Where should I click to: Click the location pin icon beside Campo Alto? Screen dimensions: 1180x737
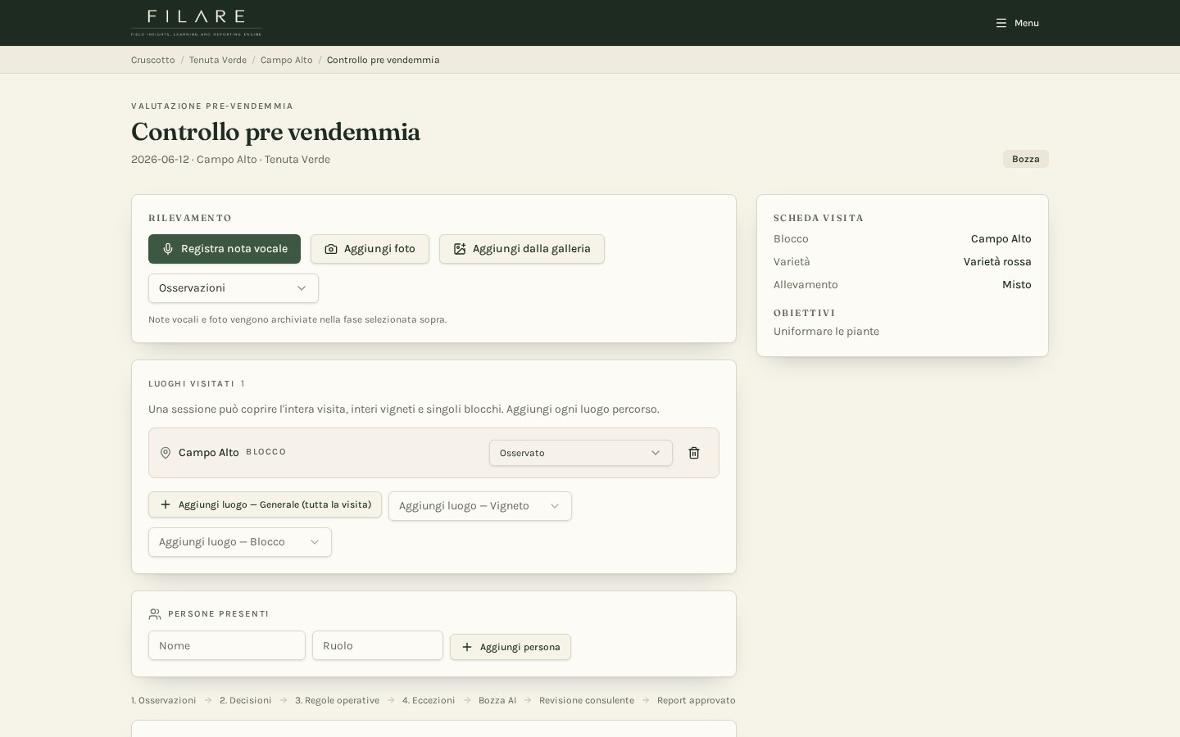pyautogui.click(x=166, y=453)
